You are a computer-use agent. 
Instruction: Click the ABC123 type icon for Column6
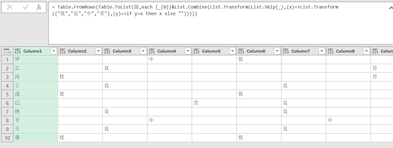coord(241,51)
